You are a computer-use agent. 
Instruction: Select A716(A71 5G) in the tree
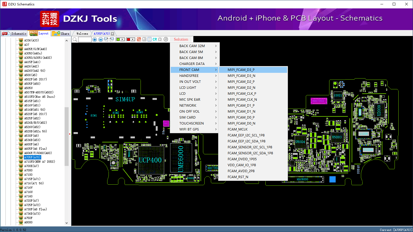pyautogui.click(x=34, y=183)
